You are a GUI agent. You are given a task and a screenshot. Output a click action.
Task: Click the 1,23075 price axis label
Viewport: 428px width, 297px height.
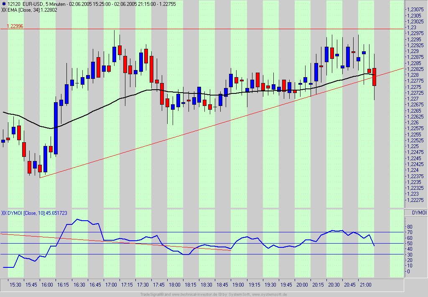(x=415, y=10)
